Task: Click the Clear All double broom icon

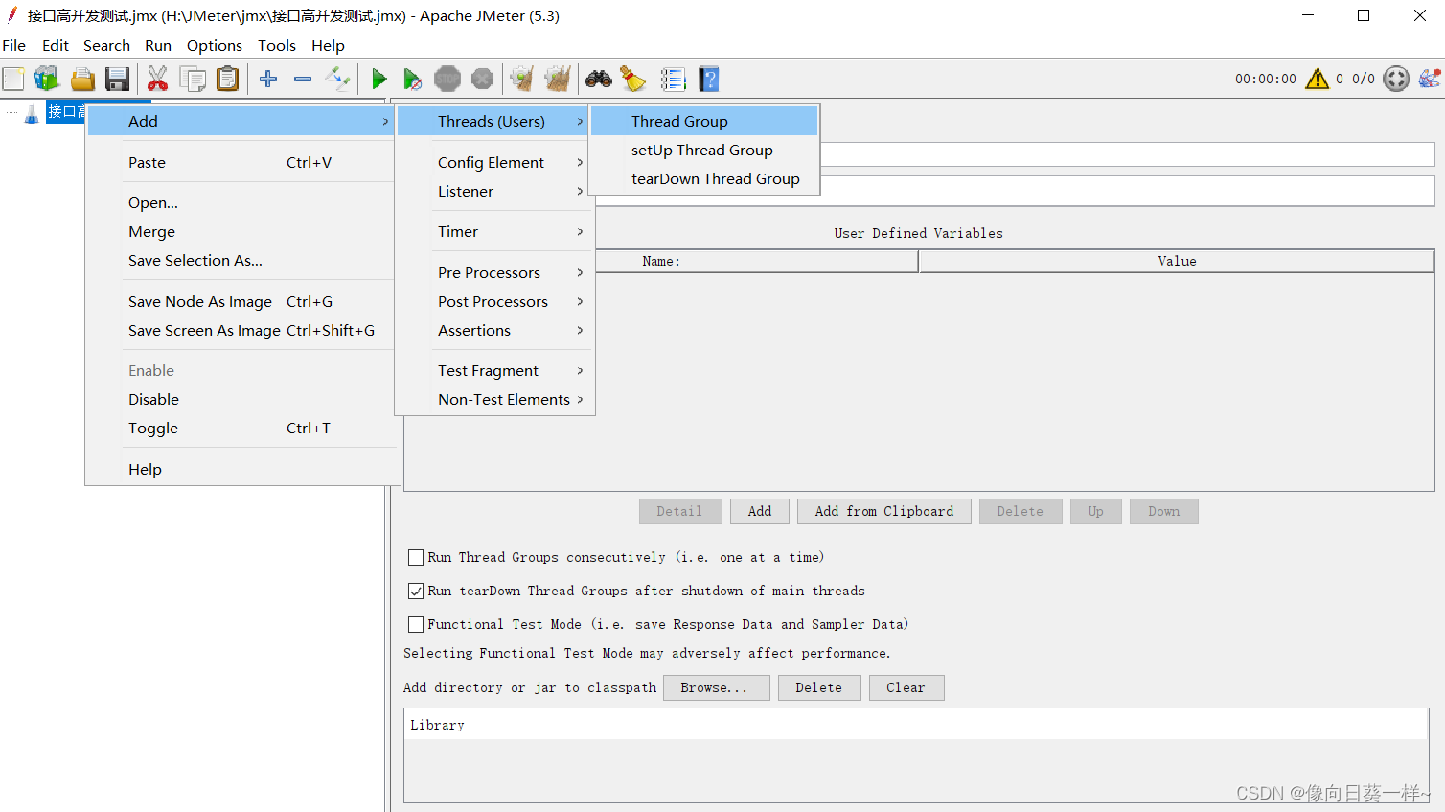Action: coord(557,79)
